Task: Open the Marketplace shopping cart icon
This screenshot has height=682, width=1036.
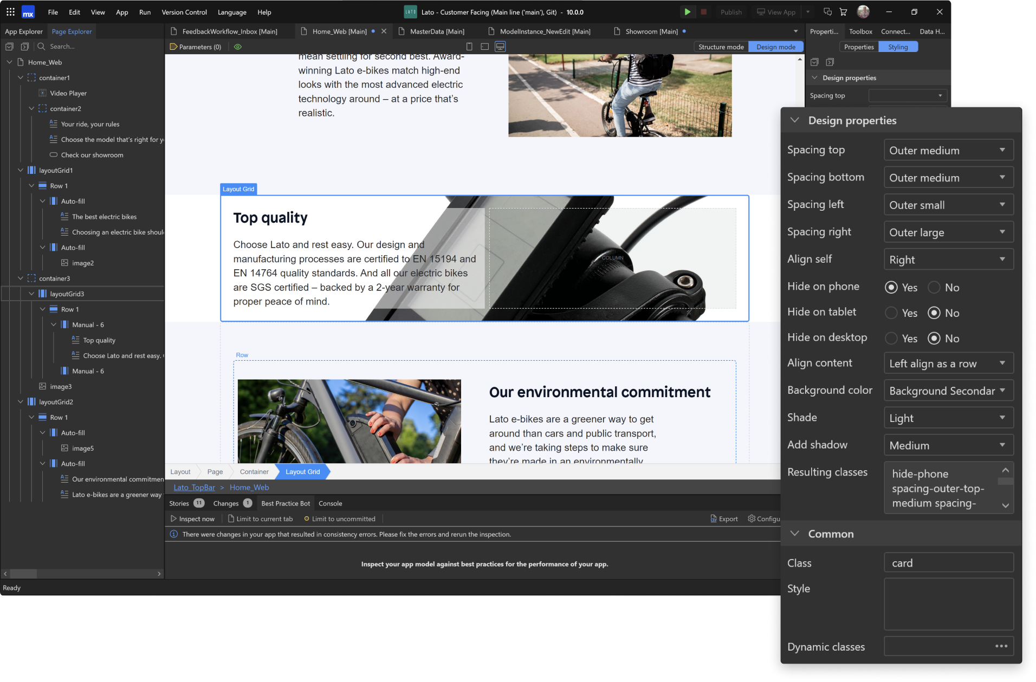Action: tap(844, 12)
